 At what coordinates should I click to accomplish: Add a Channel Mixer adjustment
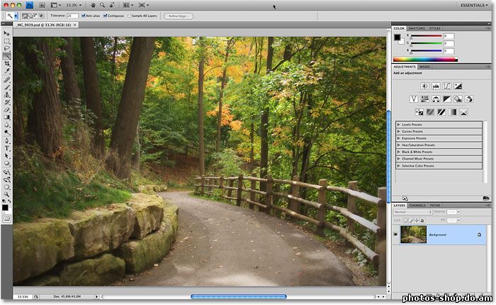[469, 99]
